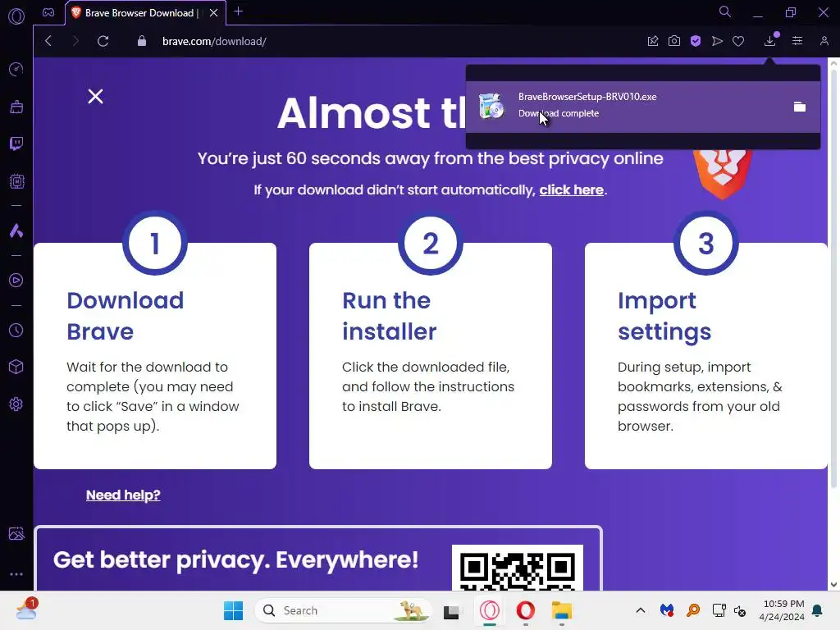Image resolution: width=840 pixels, height=630 pixels.
Task: Open sidebar three-dots more options
Action: coord(16,573)
